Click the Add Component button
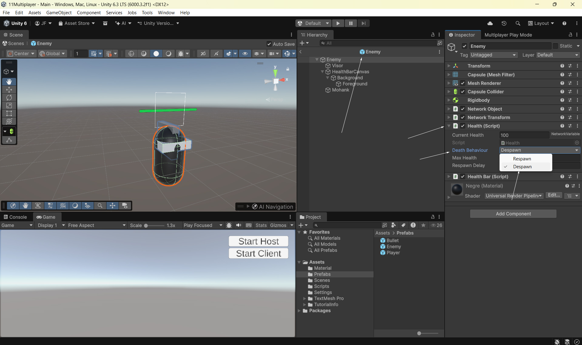This screenshot has width=582, height=345. coord(513,214)
